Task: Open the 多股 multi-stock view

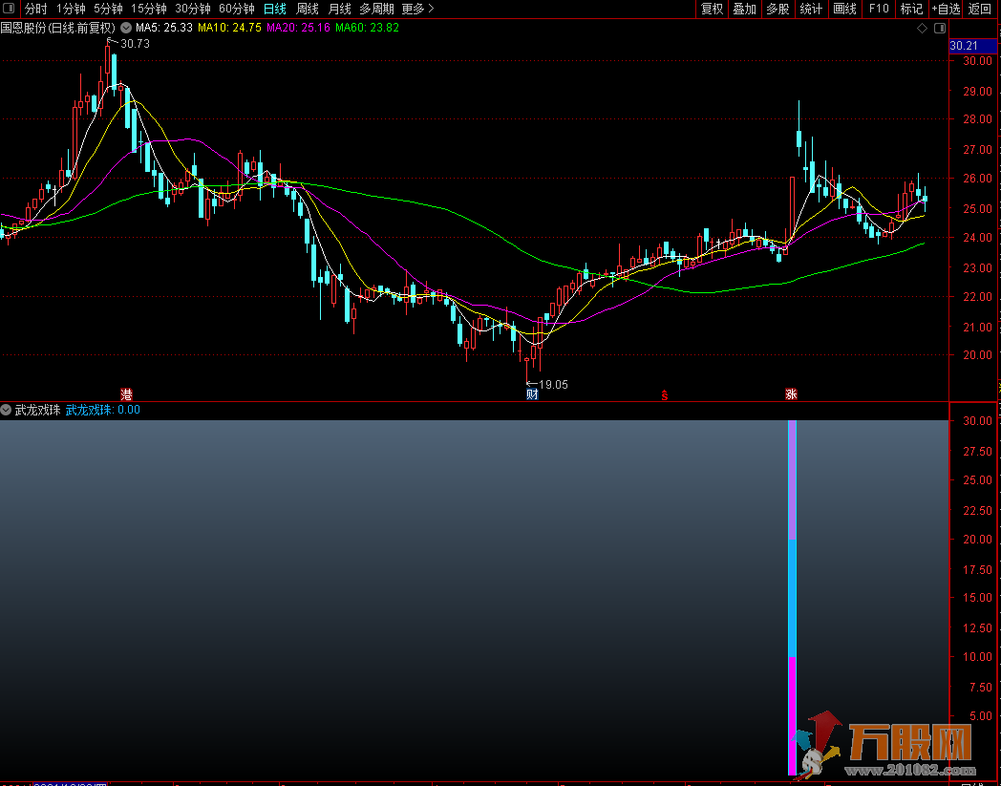Action: click(777, 9)
